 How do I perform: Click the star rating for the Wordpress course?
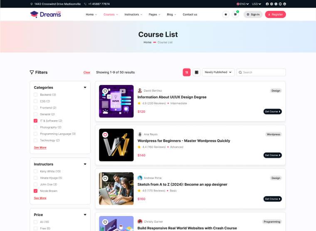point(139,147)
